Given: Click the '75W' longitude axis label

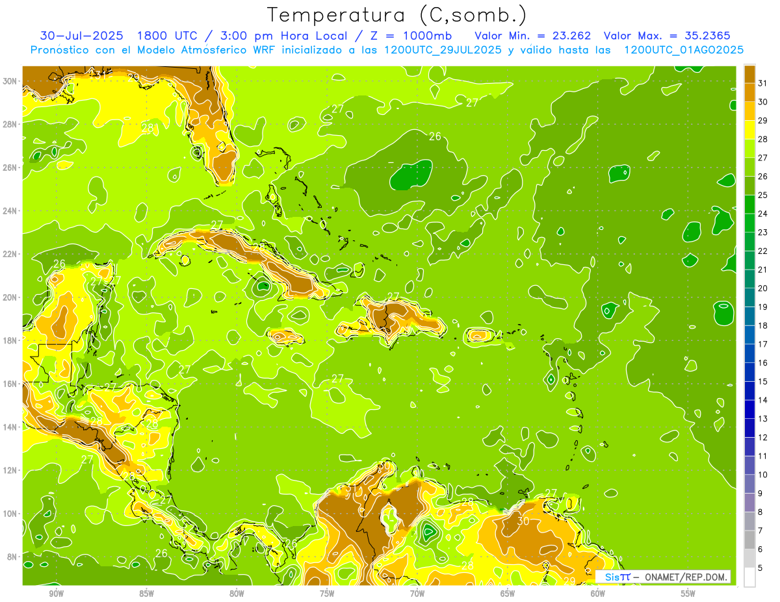Looking at the screenshot, I should [327, 594].
